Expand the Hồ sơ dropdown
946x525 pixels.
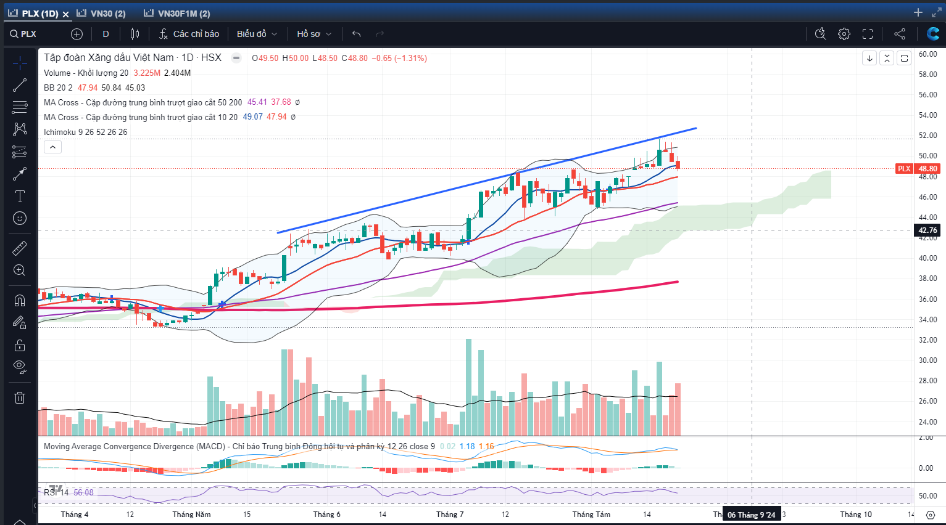click(x=314, y=34)
